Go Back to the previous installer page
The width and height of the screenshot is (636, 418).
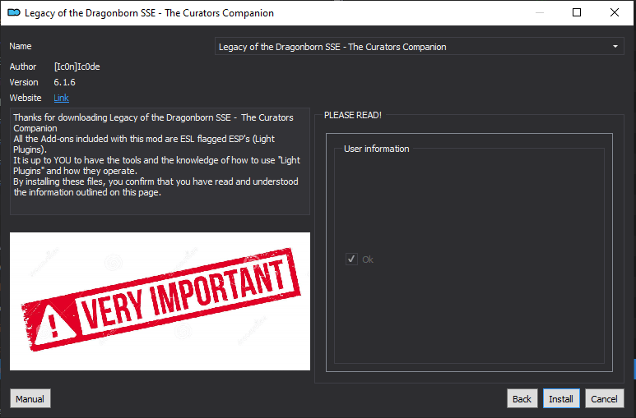click(522, 399)
